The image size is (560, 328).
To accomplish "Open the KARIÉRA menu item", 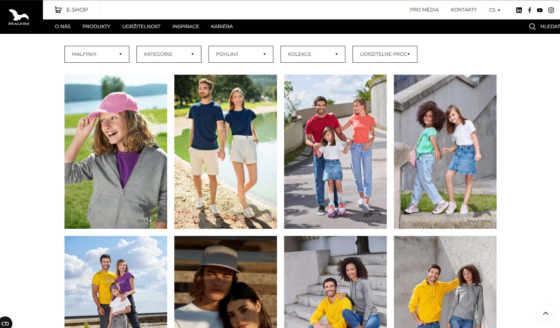I will [222, 26].
